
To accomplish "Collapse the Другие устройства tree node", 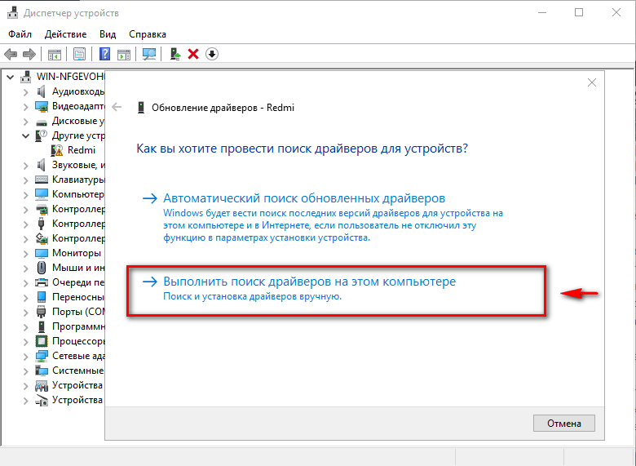I will [x=25, y=135].
